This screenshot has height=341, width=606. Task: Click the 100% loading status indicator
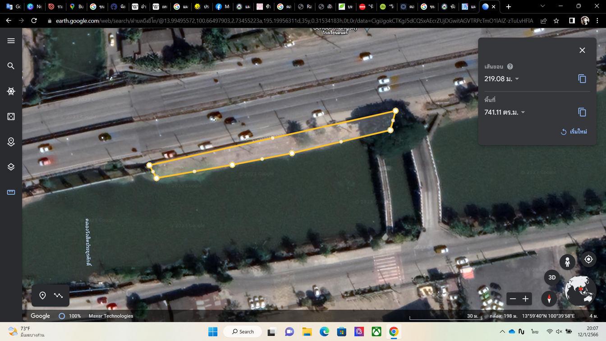click(70, 316)
